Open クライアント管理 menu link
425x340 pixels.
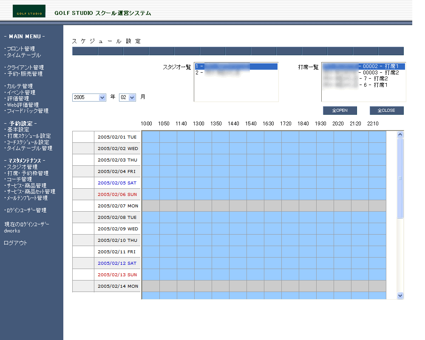point(25,67)
